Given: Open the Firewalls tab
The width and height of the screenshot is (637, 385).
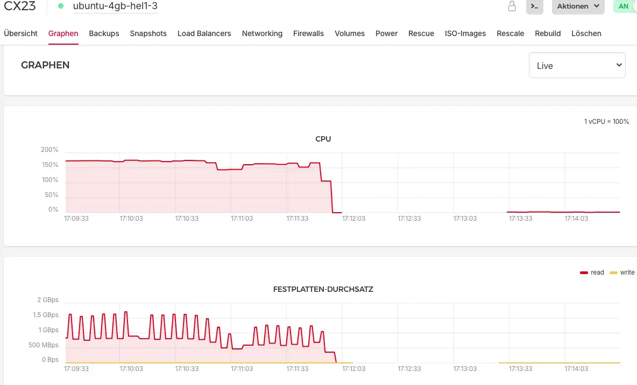Looking at the screenshot, I should pyautogui.click(x=308, y=33).
